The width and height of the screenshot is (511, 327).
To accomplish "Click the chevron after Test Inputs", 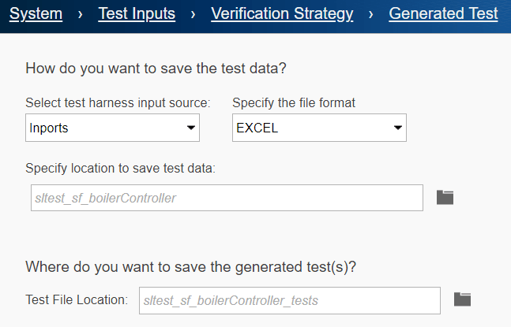I will coord(194,13).
